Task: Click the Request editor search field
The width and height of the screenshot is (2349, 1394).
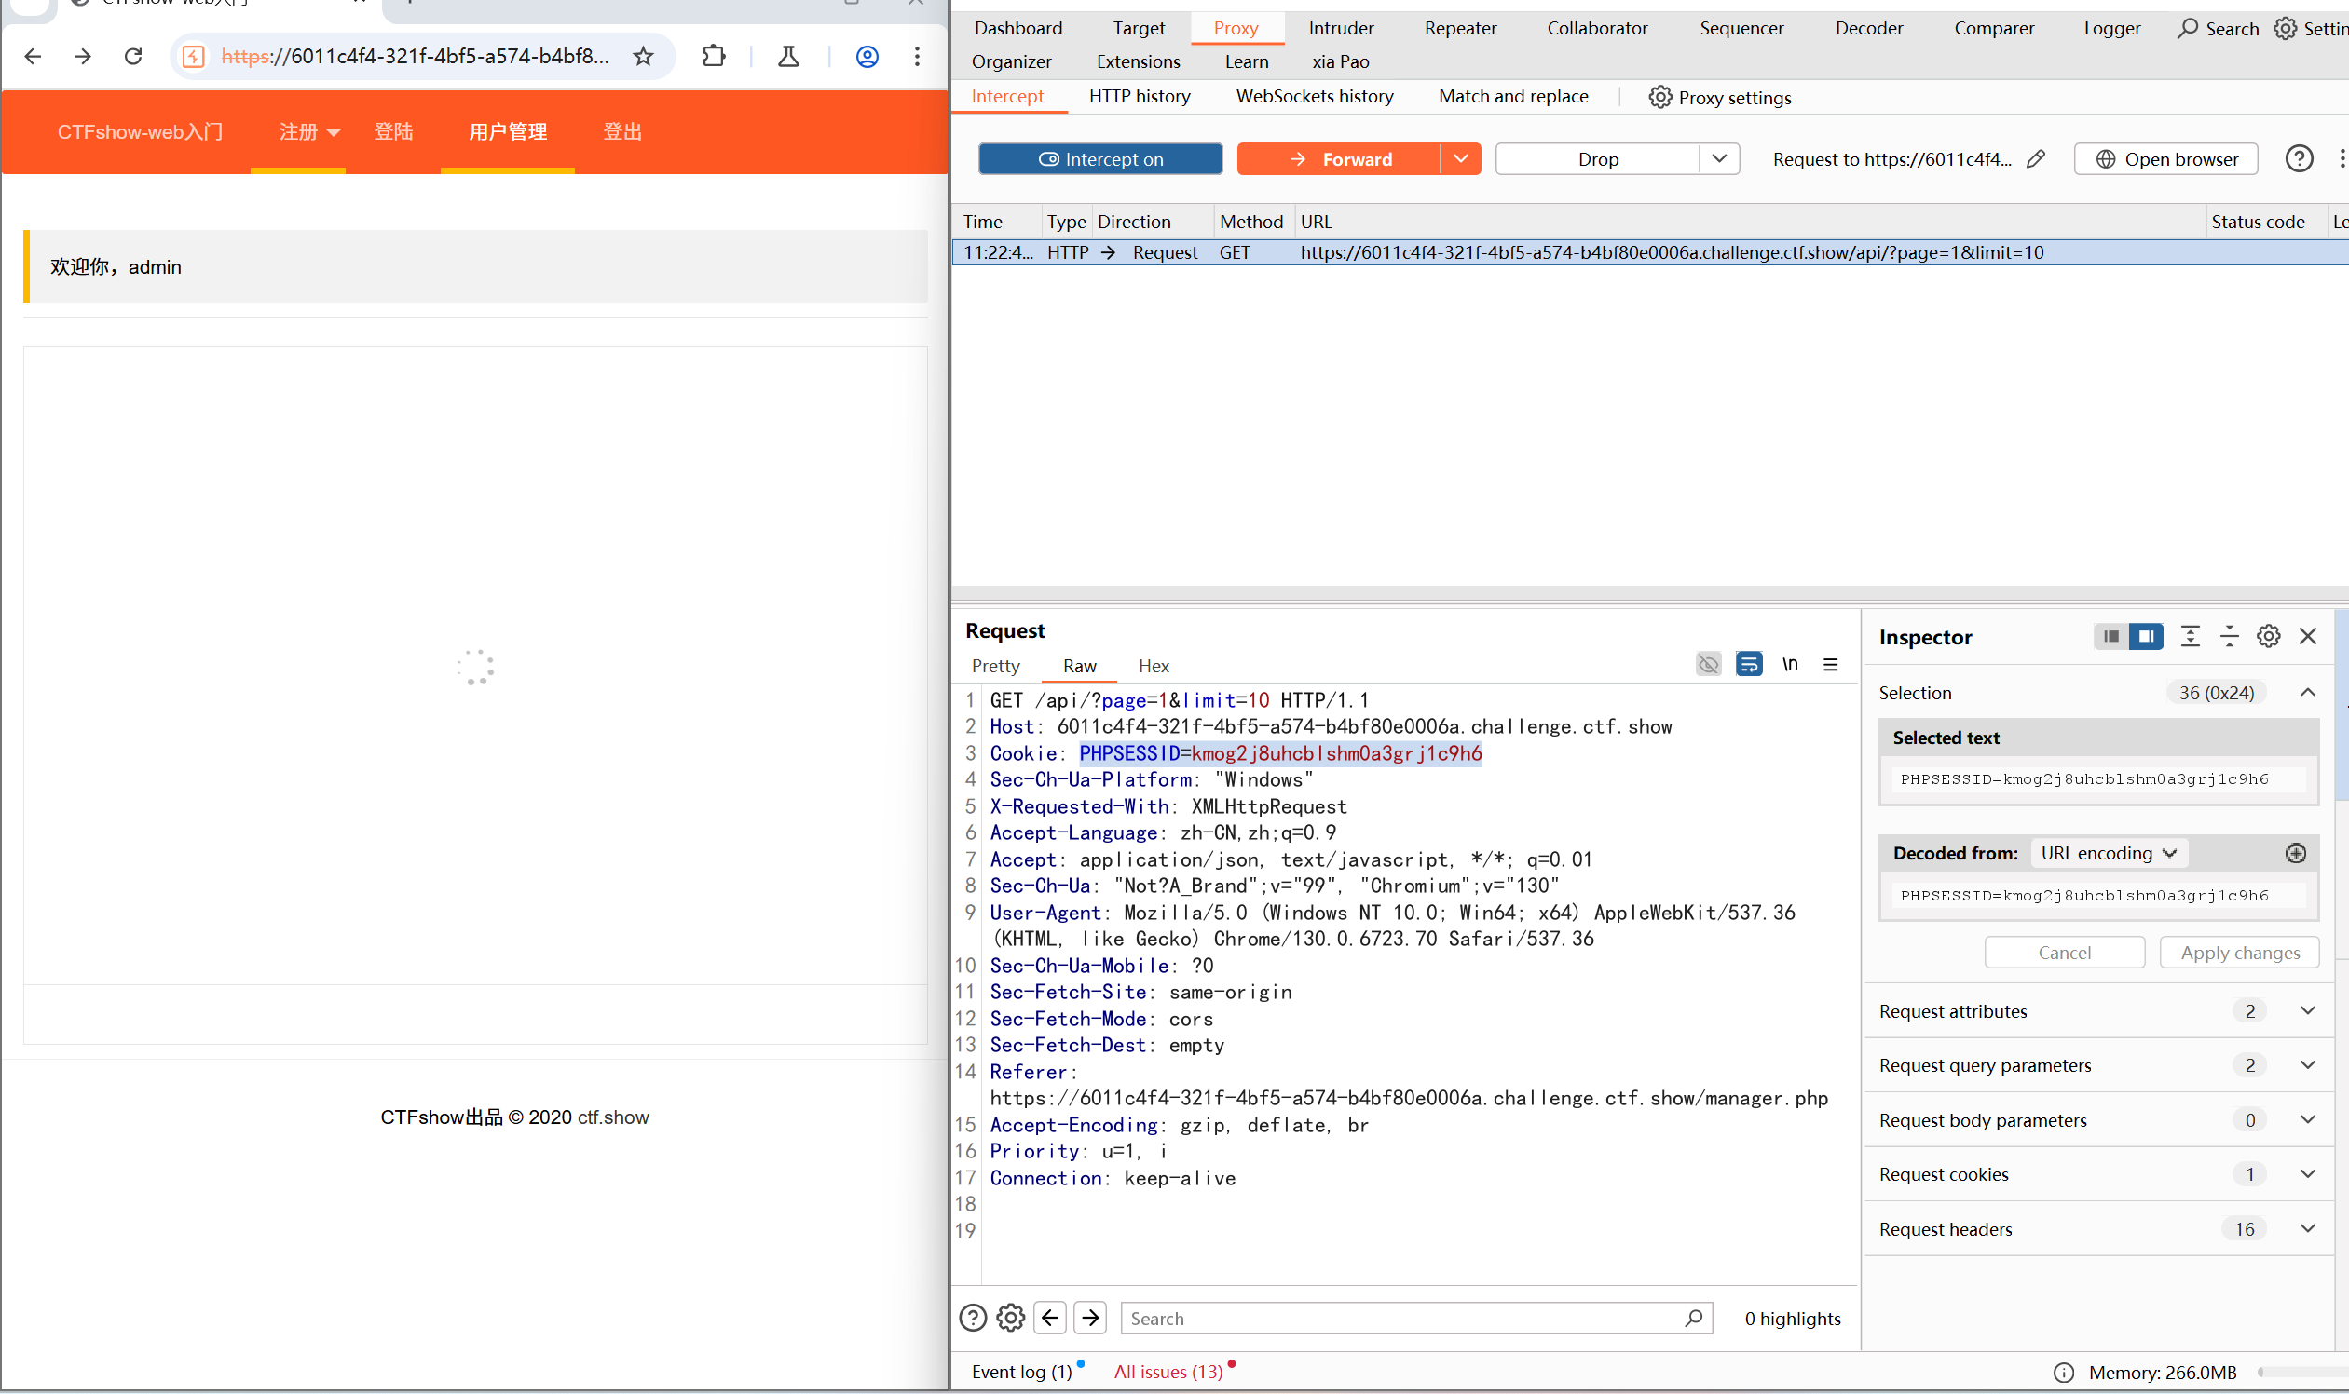Action: (x=1416, y=1318)
